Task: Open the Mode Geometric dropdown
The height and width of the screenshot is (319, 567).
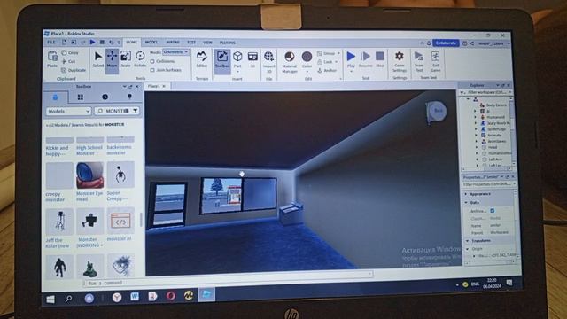Action: click(176, 52)
